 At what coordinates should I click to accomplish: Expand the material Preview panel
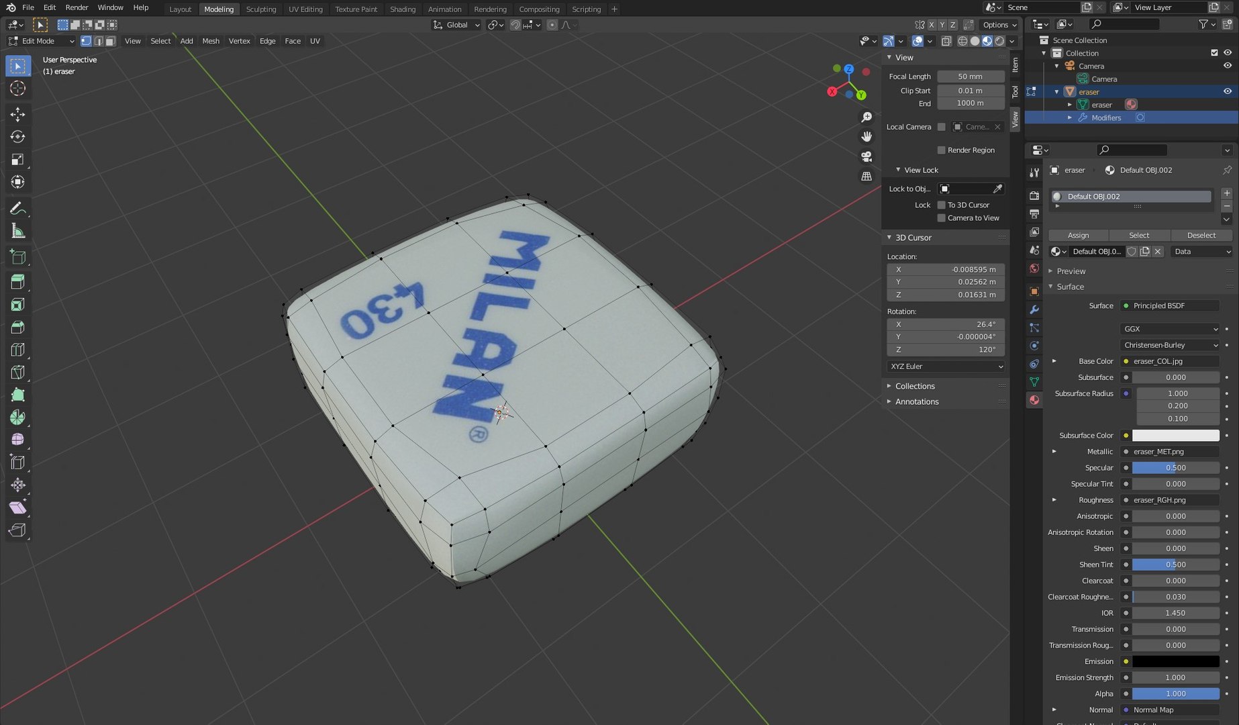click(x=1071, y=271)
